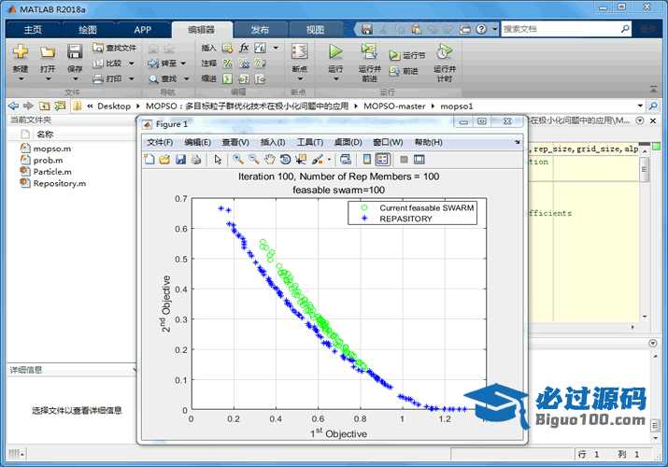Screen dimensions: 668x467
Task: Switch to the View (视图) tab
Action: [x=315, y=29]
